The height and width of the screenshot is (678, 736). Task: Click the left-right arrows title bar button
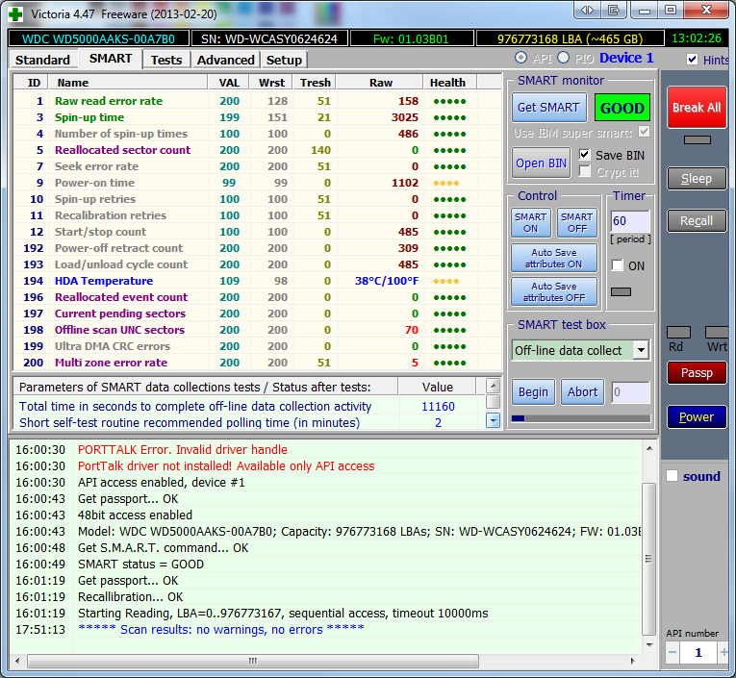[587, 11]
